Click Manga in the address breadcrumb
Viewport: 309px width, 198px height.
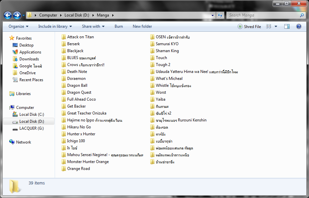click(103, 15)
